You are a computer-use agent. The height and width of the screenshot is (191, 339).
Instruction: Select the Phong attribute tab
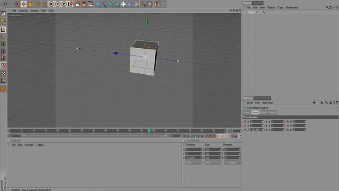pos(272,112)
